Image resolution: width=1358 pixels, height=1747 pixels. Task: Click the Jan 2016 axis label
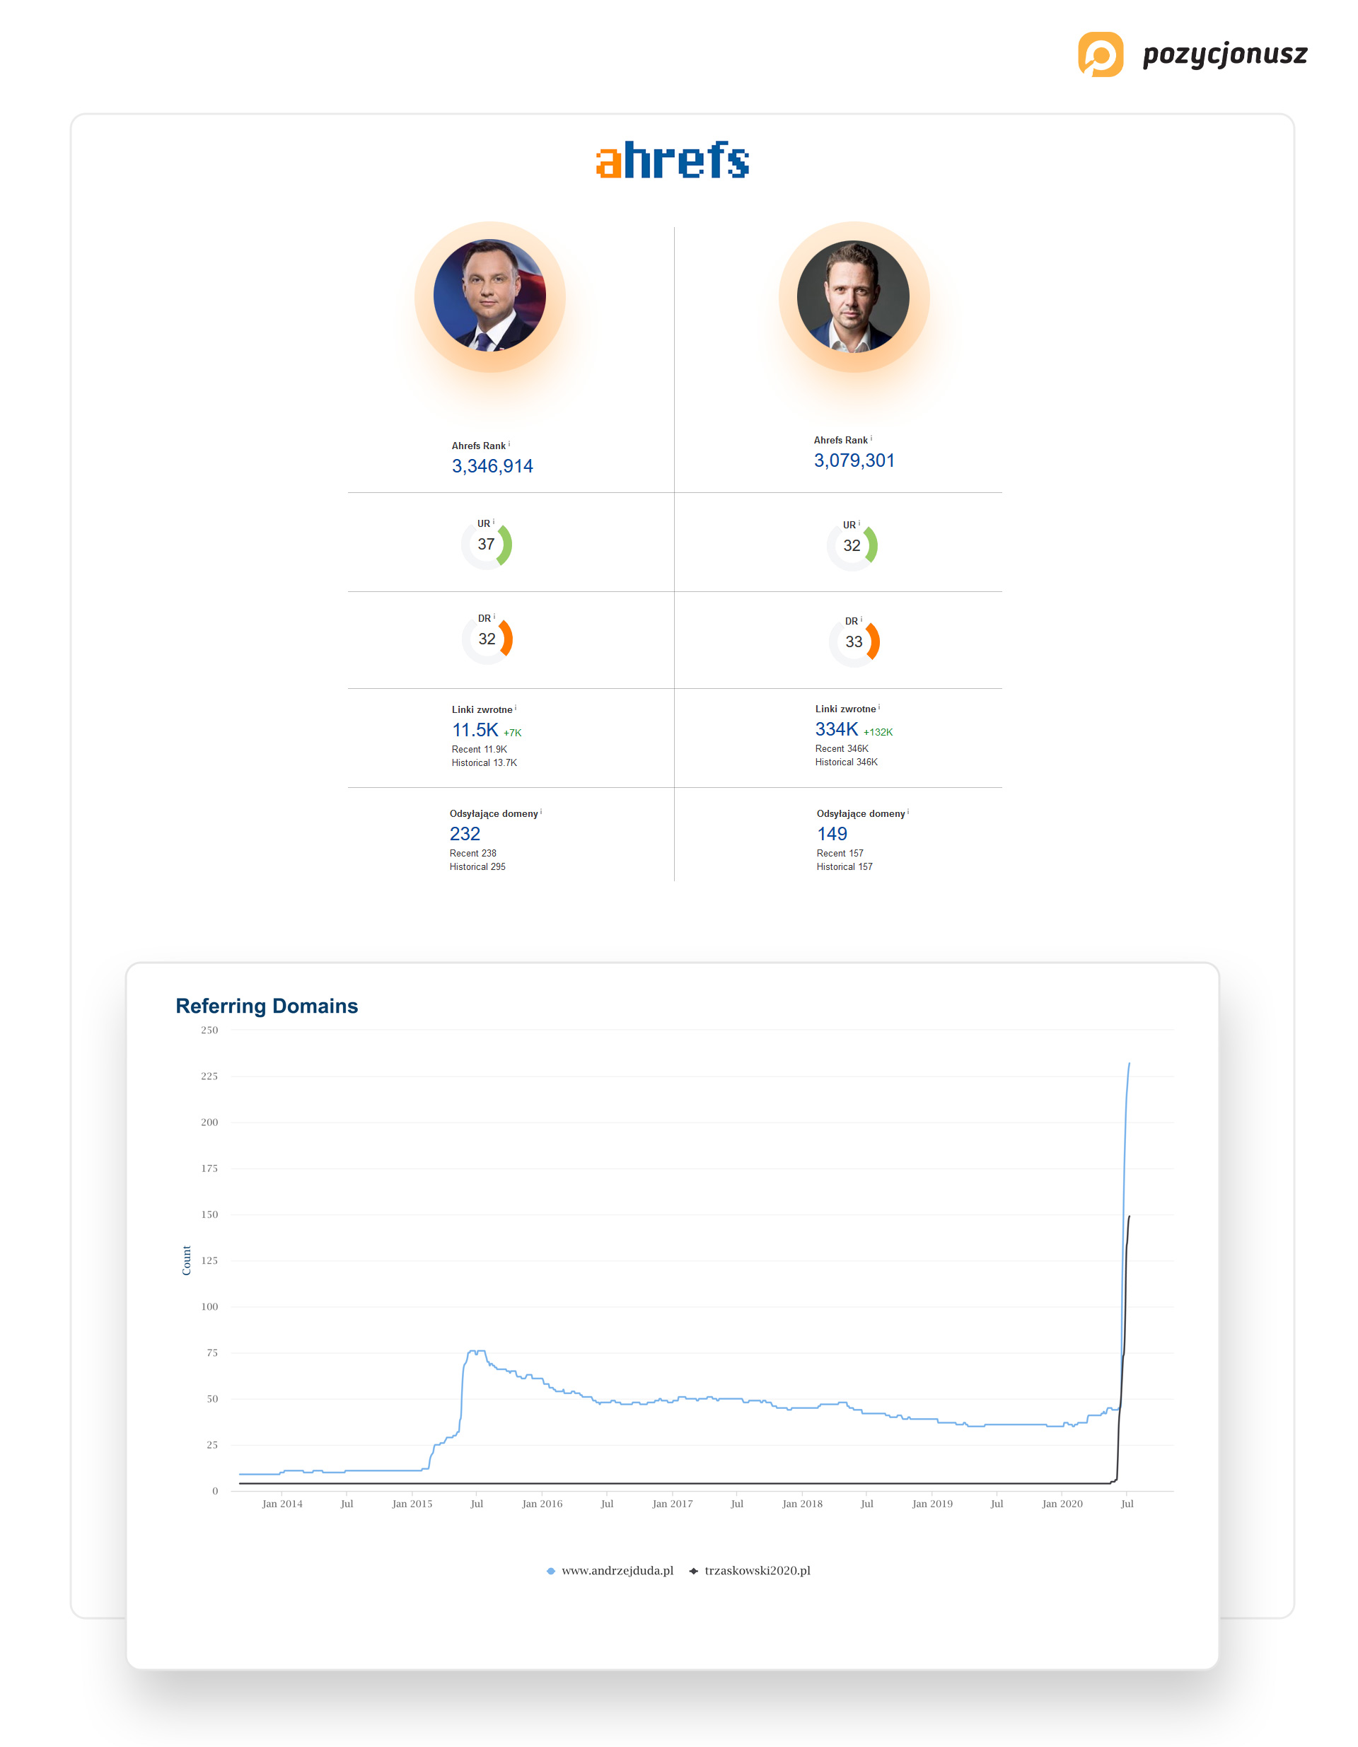click(542, 1504)
